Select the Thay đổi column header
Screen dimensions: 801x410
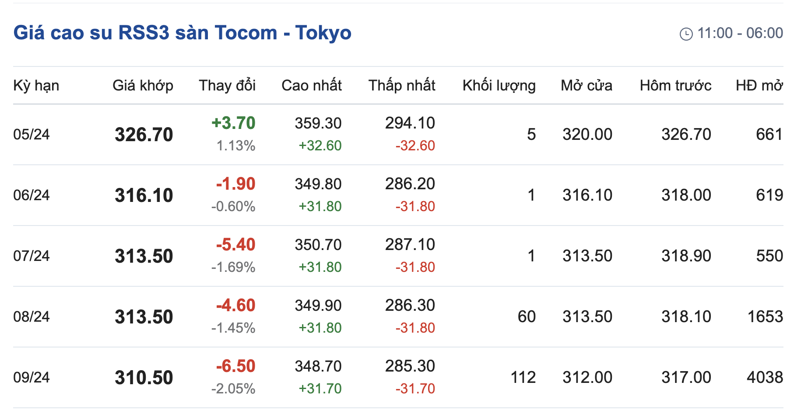point(227,85)
